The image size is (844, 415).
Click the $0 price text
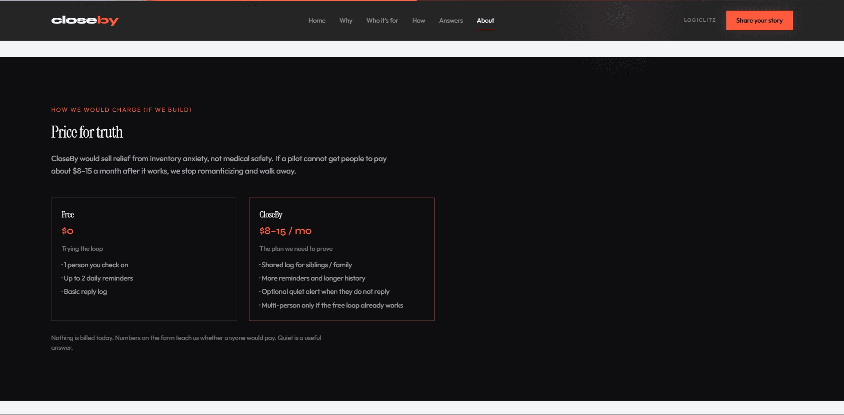(x=67, y=231)
